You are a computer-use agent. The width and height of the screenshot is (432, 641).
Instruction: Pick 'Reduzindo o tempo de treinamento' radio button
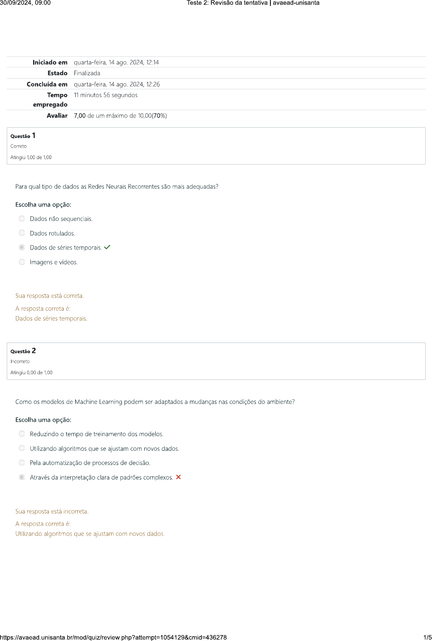(22, 434)
